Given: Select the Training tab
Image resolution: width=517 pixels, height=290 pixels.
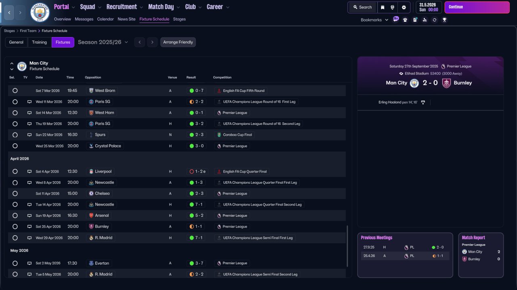Looking at the screenshot, I should tap(40, 42).
